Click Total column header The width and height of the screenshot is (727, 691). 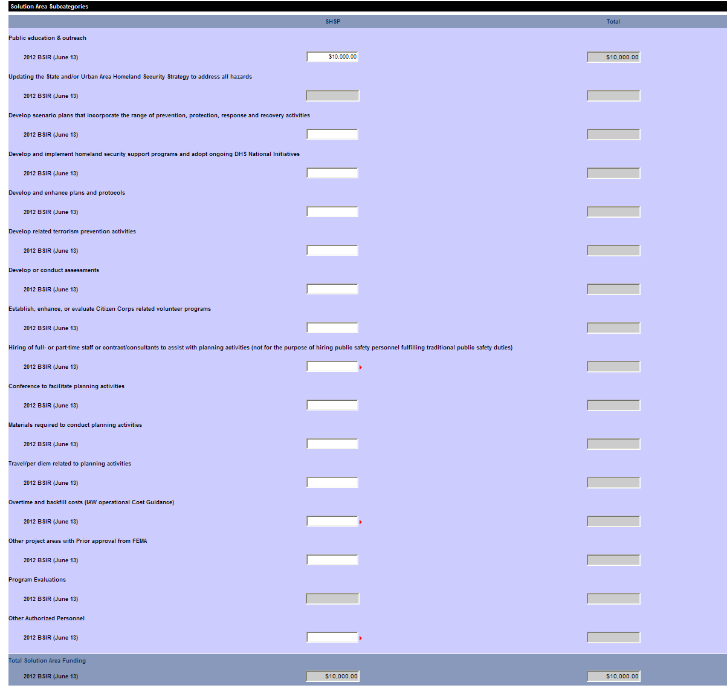click(x=613, y=22)
